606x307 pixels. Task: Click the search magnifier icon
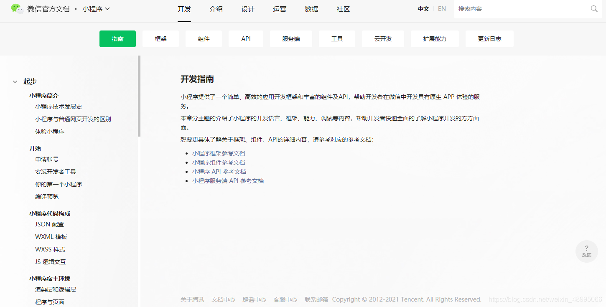click(x=594, y=9)
